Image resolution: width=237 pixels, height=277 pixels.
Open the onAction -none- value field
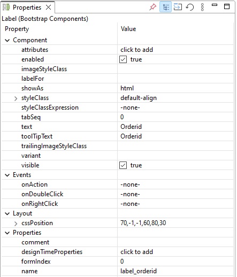tap(175, 184)
